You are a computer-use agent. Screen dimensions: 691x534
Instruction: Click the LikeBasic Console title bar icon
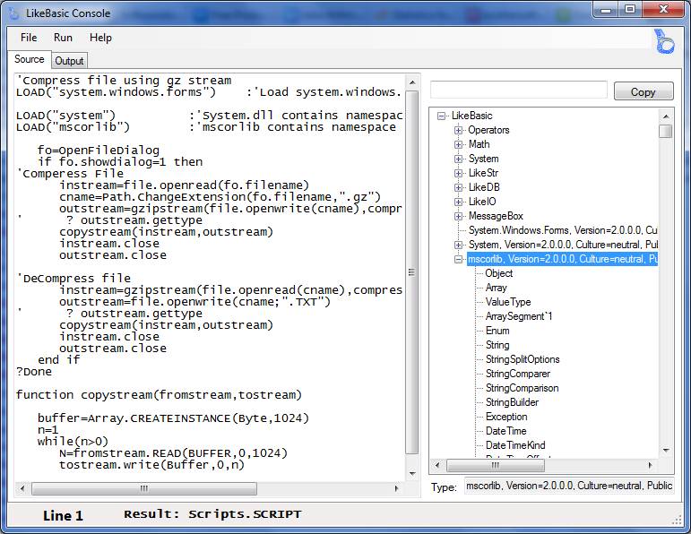14,13
